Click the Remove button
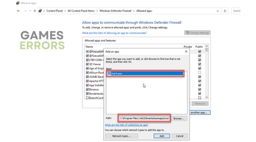Viewport: 256px width, 142px height. (200, 104)
